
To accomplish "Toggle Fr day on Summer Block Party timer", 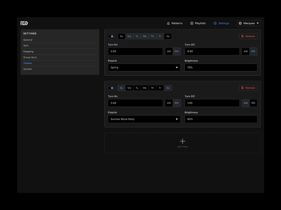I will (x=160, y=88).
